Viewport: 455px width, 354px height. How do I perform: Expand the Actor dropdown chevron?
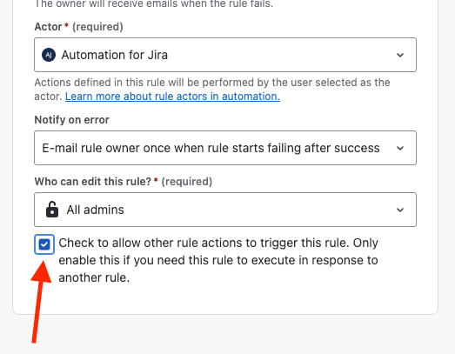400,55
